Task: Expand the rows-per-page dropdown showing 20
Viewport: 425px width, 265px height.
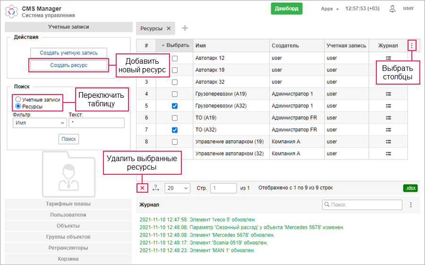Action: pyautogui.click(x=177, y=188)
